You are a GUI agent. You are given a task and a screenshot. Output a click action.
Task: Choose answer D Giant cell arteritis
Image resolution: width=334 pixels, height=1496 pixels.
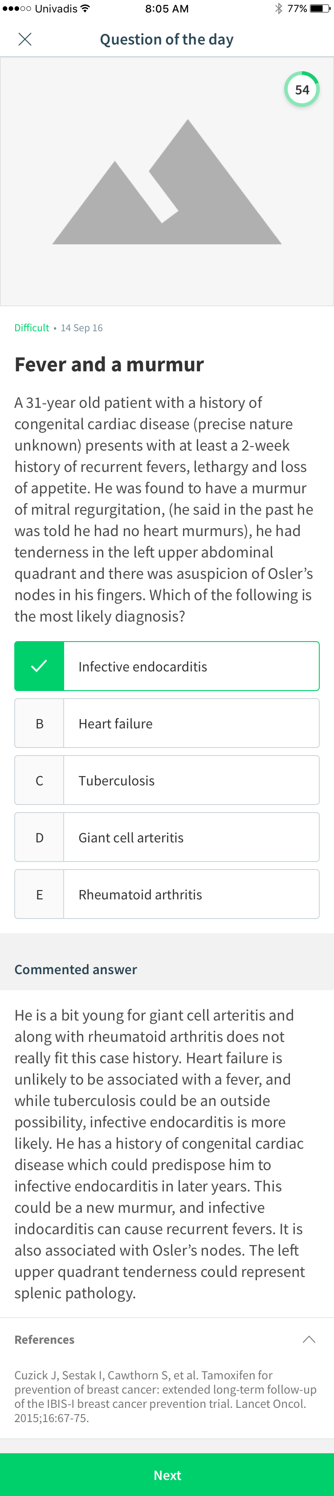tap(167, 837)
